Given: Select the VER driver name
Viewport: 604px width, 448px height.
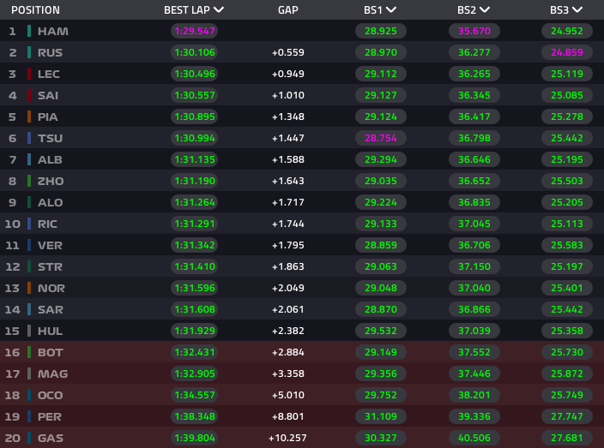Looking at the screenshot, I should tap(50, 245).
